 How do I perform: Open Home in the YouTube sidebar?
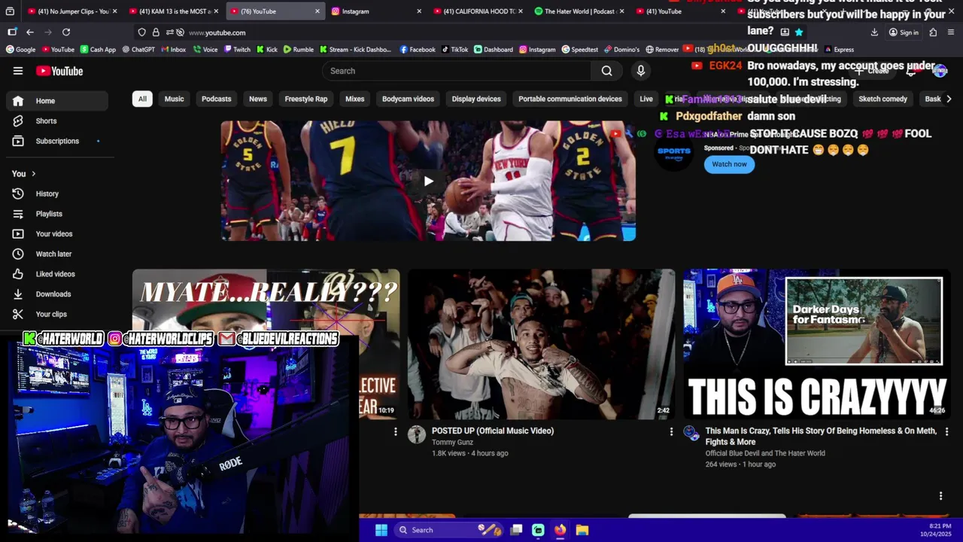(x=57, y=101)
